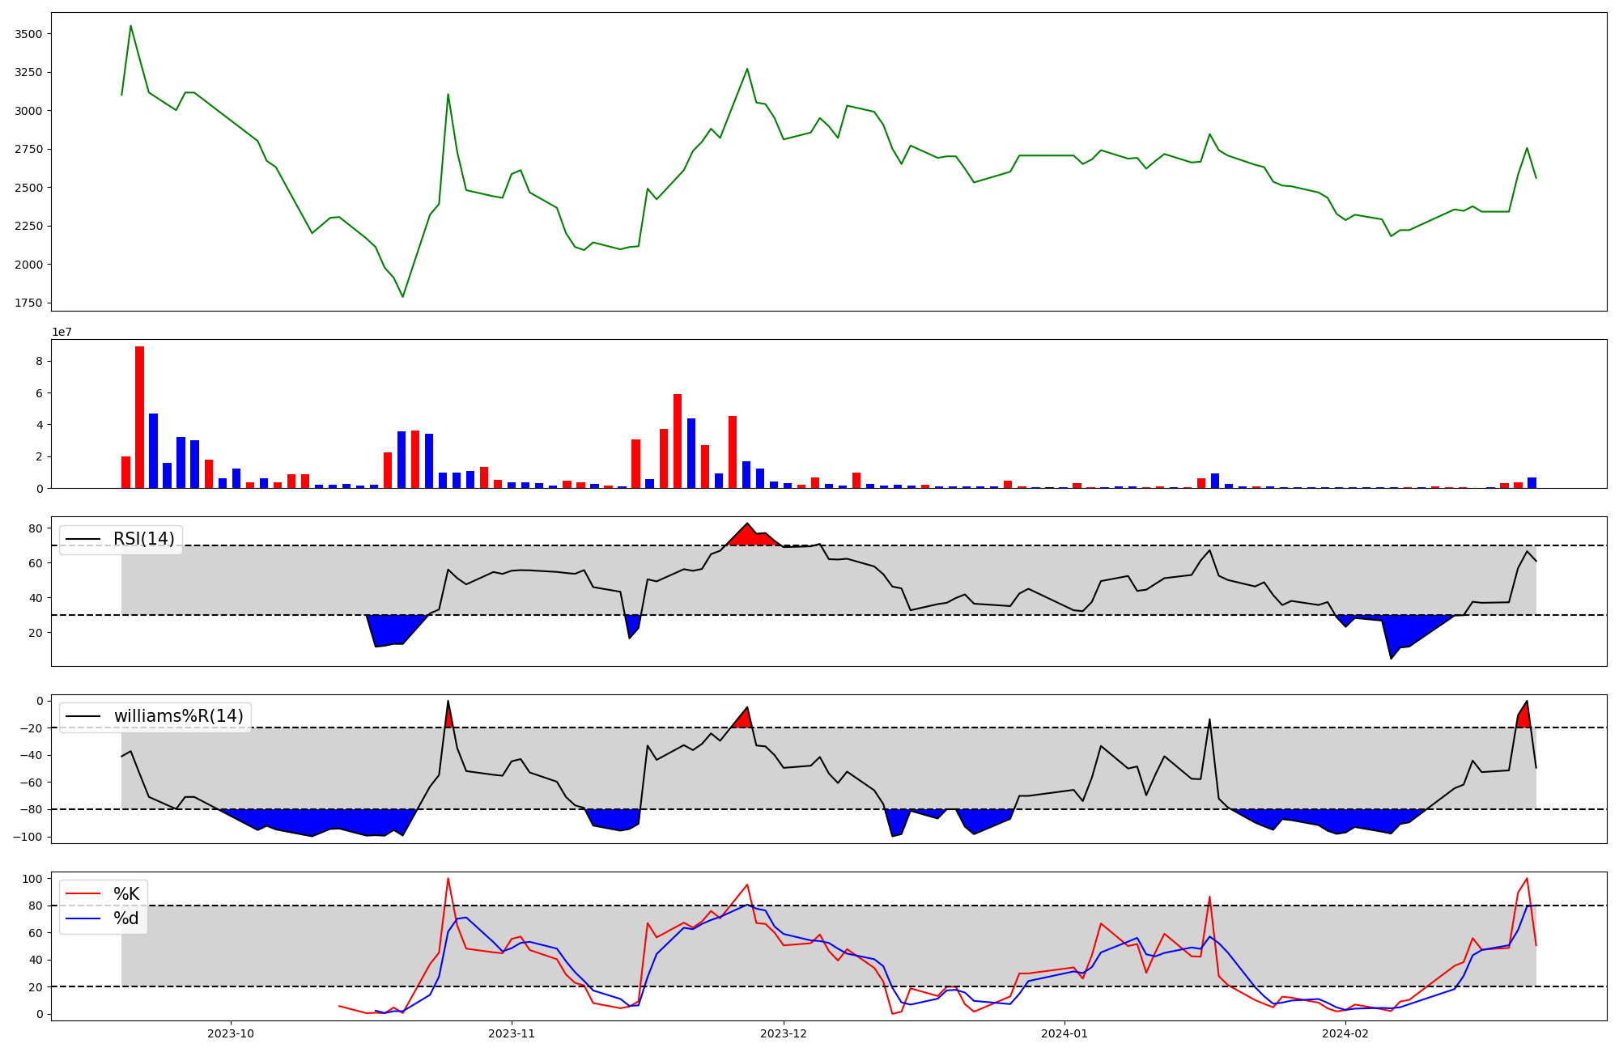Click the 2023-11 date axis label

click(512, 1033)
